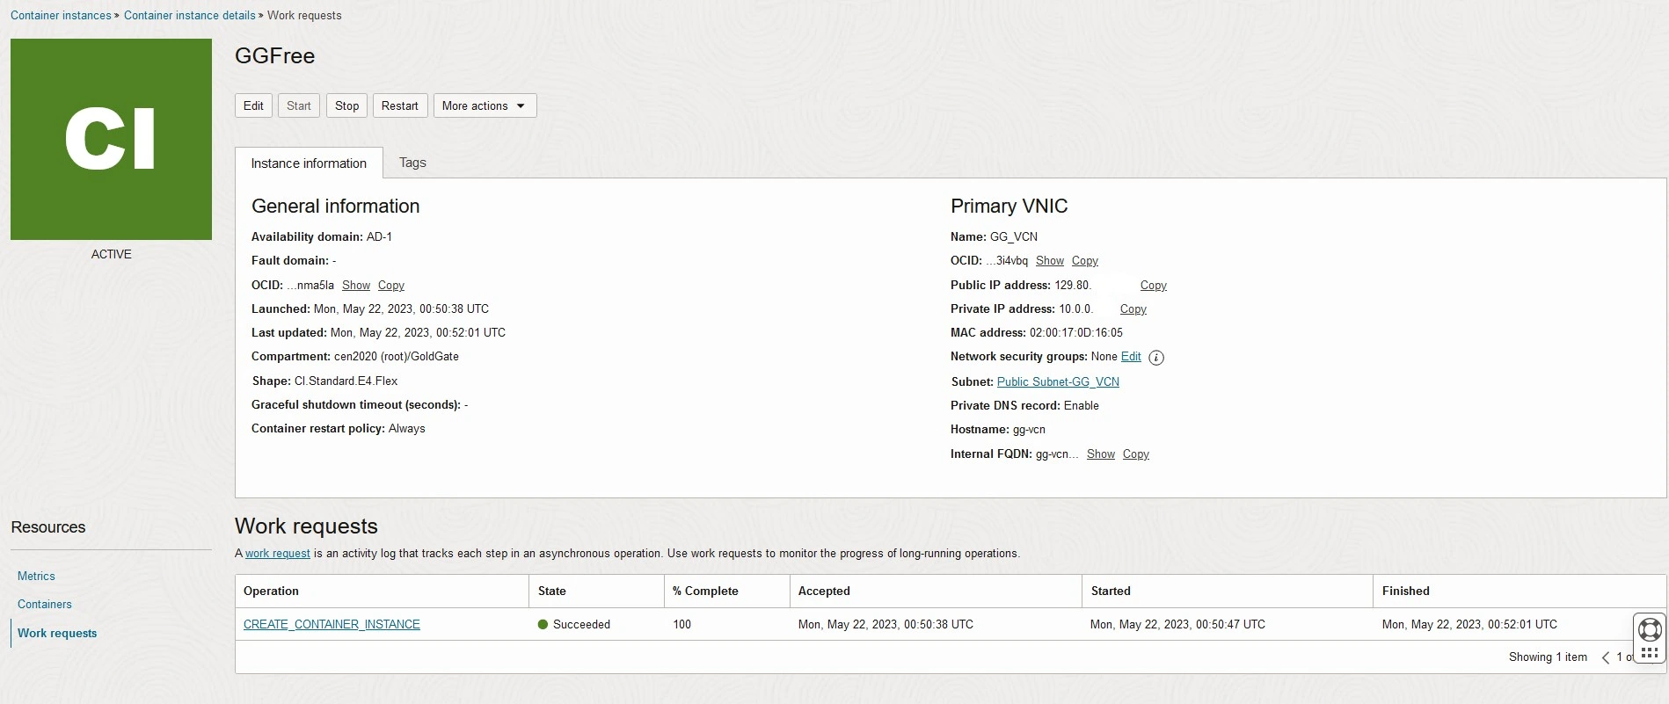Open the Public Subnet-GG_VCN link

pos(1058,382)
